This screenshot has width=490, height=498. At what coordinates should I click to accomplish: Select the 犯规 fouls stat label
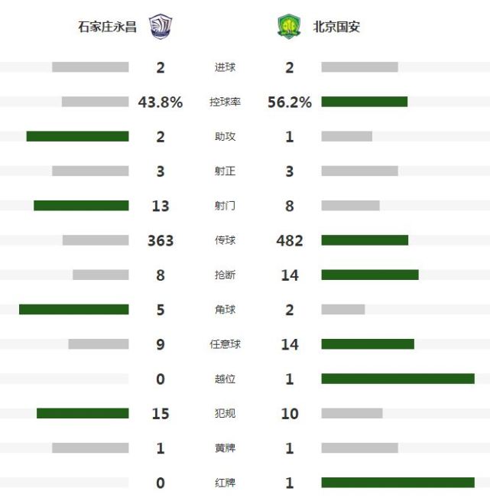pos(225,413)
